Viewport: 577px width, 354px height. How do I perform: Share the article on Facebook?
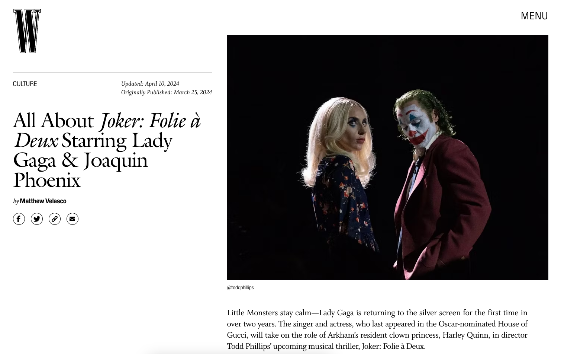(x=19, y=219)
